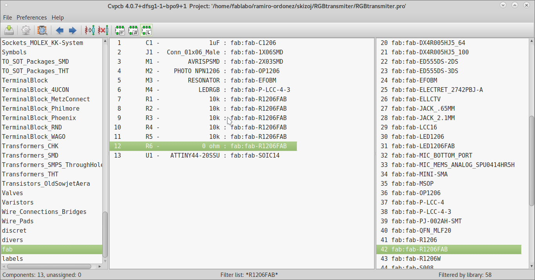This screenshot has width=535, height=280.
Task: Select component R1 10k row
Action: coord(203,99)
